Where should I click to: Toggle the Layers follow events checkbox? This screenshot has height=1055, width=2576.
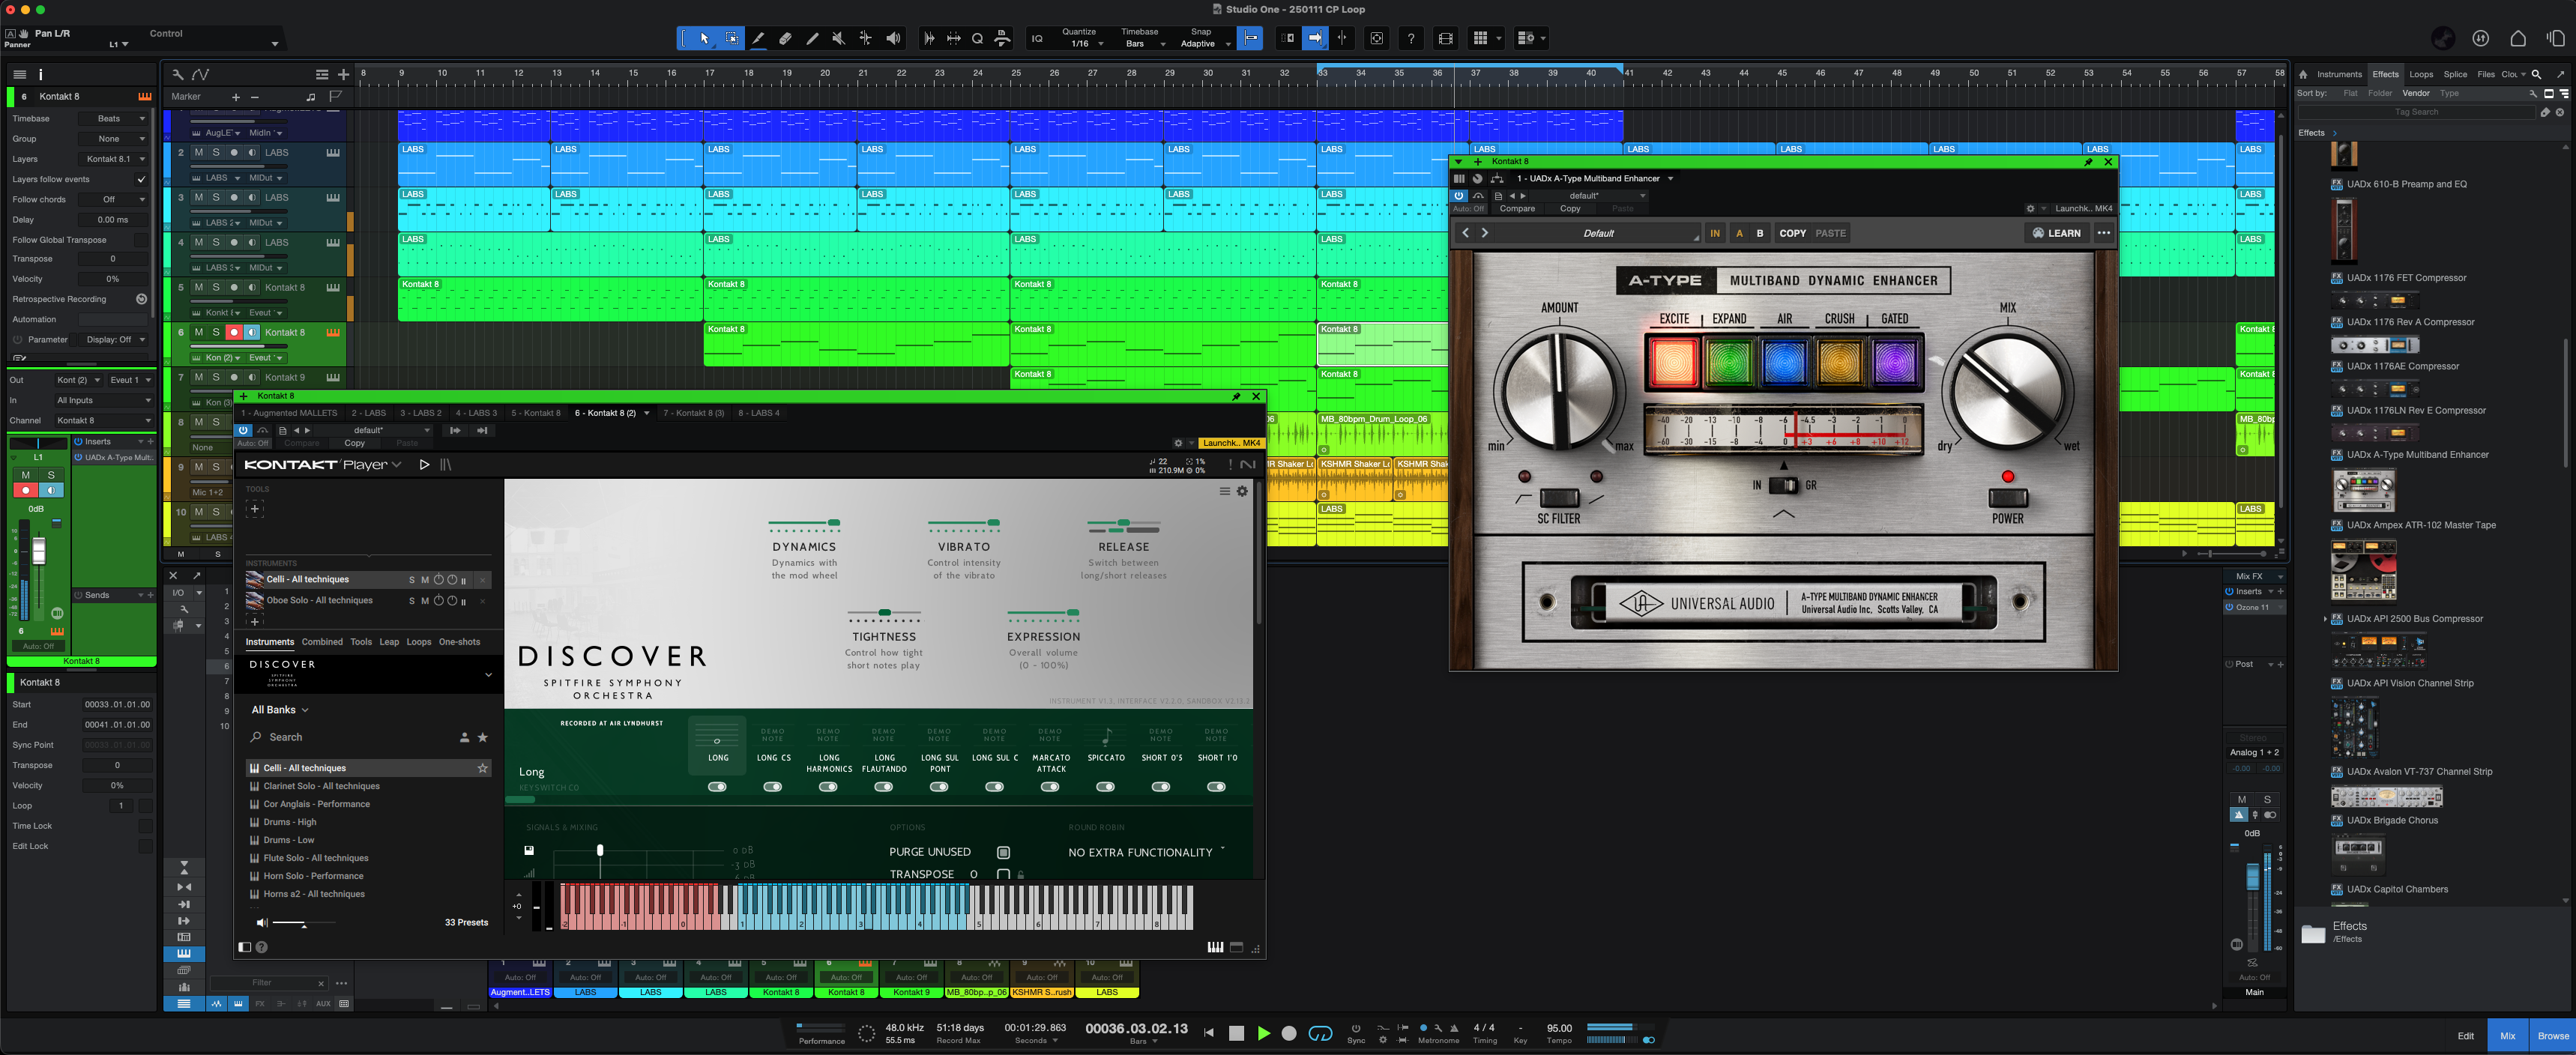(141, 179)
